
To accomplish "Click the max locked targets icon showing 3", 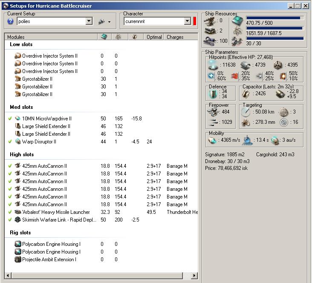I will point(284,112).
